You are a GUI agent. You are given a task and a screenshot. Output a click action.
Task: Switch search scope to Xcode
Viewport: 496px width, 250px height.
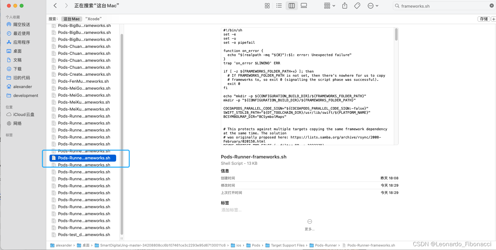[x=93, y=19]
